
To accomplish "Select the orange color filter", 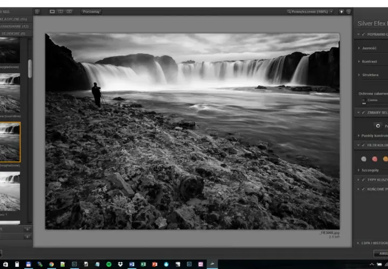I will point(385,159).
